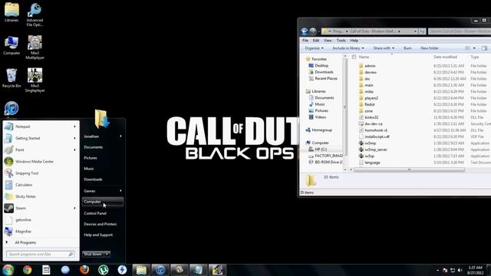Launch Firefox from the taskbar

(x=84, y=270)
